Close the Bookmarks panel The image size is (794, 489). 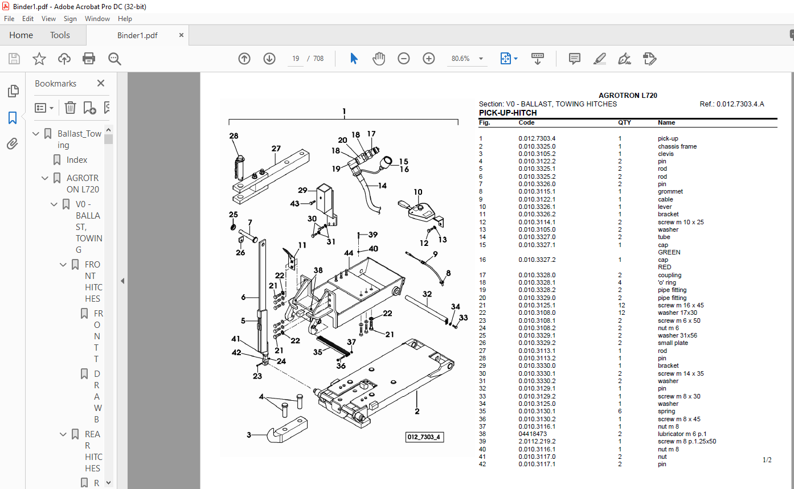[x=101, y=83]
